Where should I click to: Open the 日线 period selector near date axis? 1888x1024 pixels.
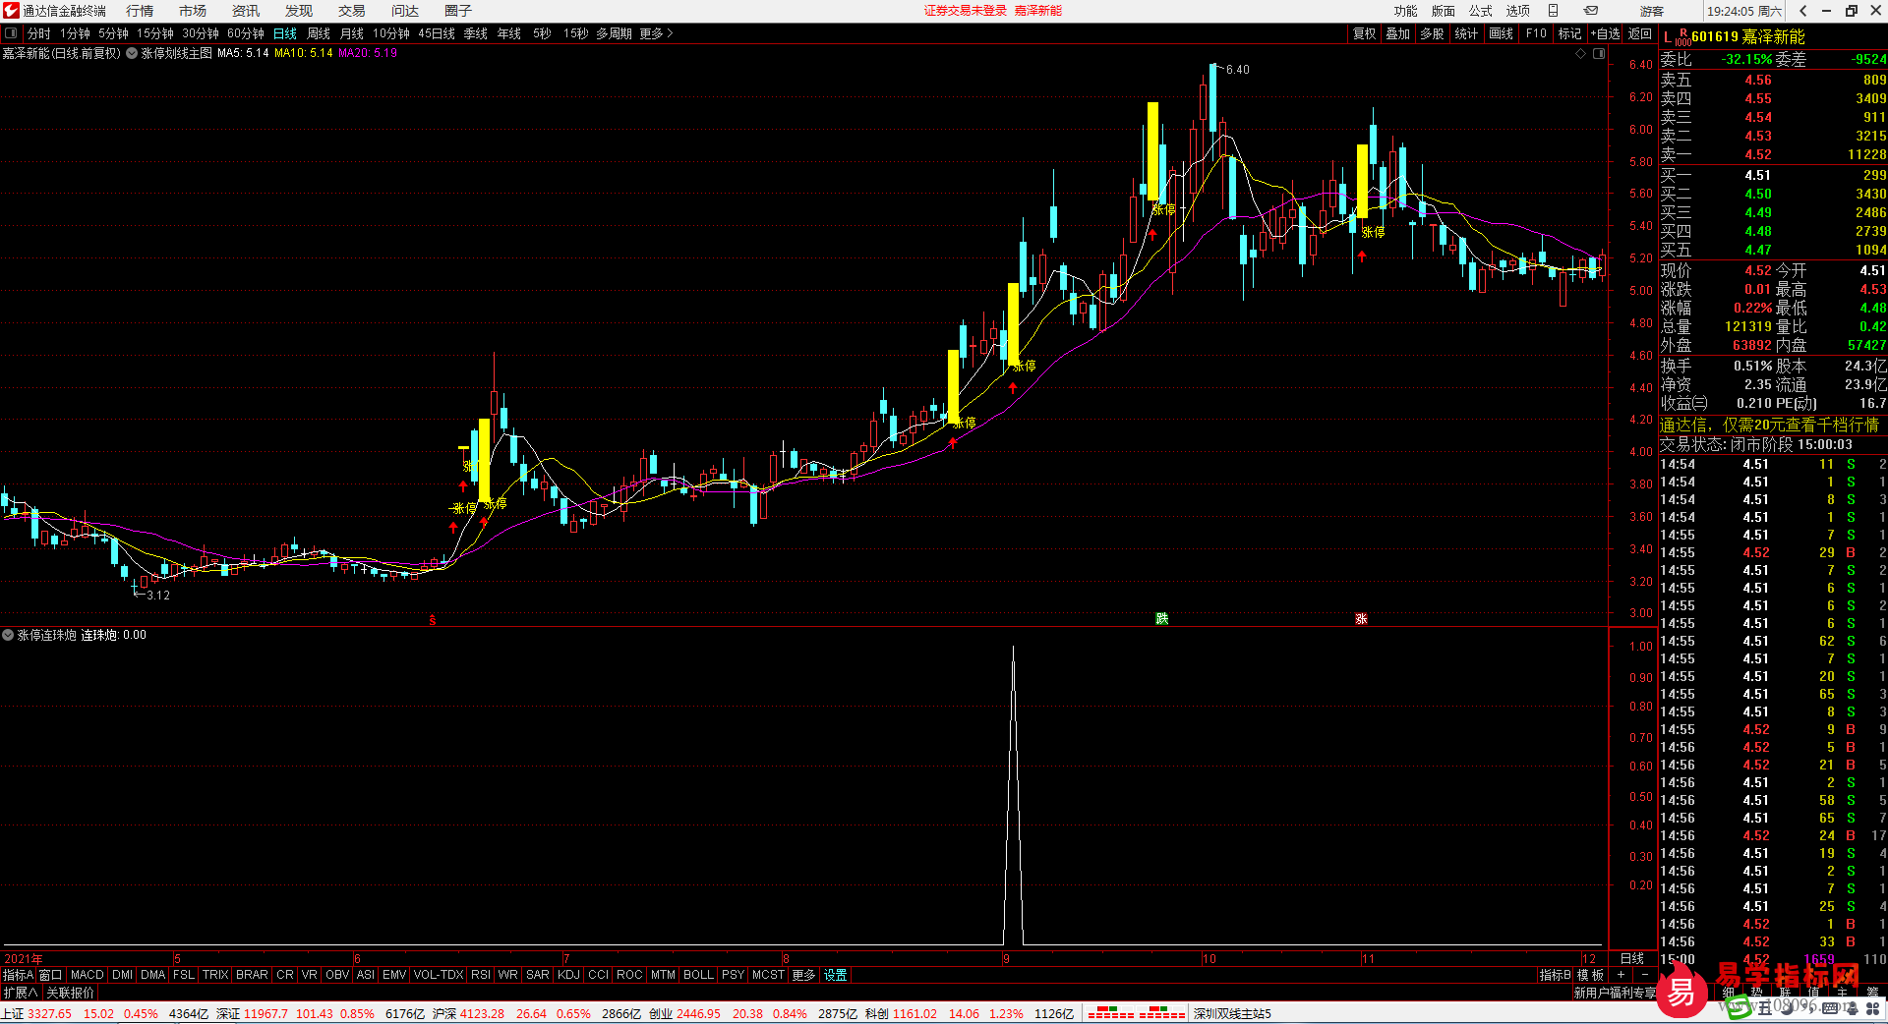tap(1632, 958)
